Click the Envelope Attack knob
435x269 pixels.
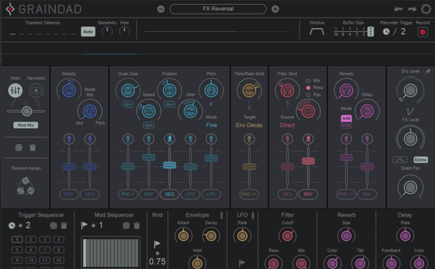(184, 236)
